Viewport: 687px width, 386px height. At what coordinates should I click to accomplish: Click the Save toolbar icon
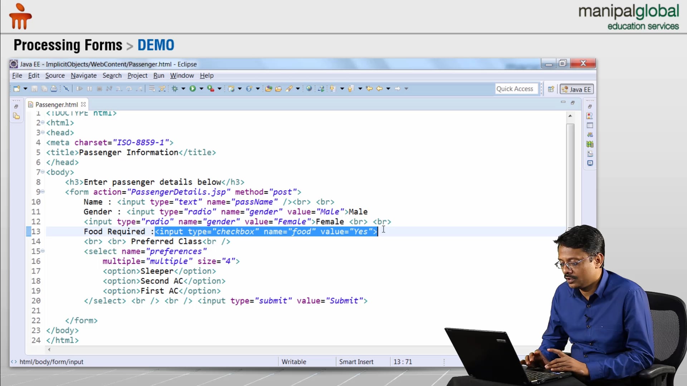pos(34,89)
